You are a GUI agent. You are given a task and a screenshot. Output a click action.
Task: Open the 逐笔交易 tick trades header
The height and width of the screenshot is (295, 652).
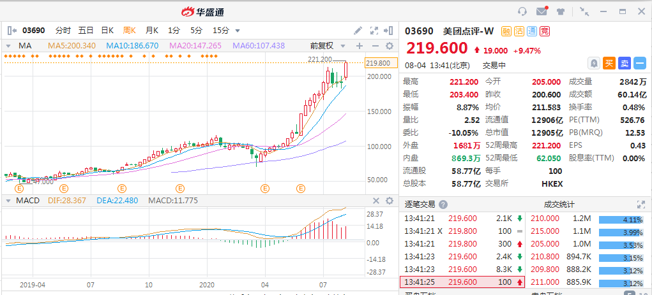[x=420, y=205]
